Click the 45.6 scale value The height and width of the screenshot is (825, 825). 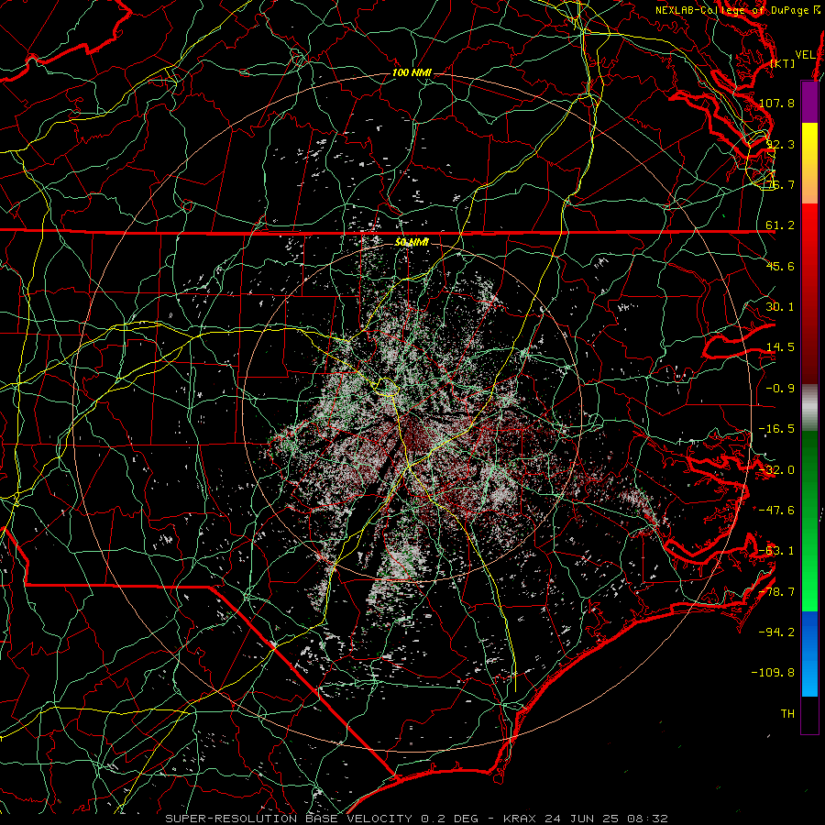click(x=780, y=266)
